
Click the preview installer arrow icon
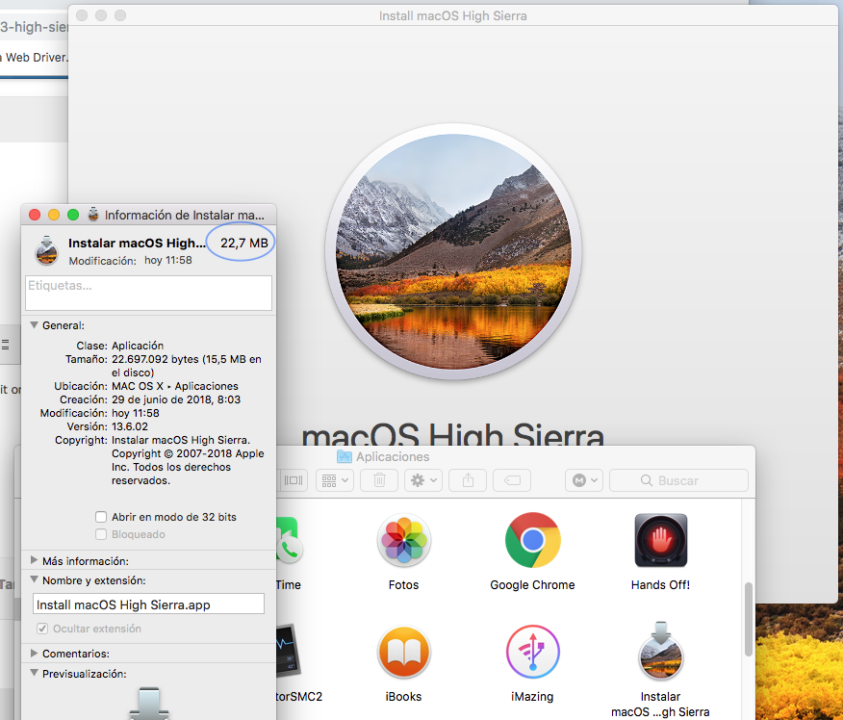[x=149, y=703]
